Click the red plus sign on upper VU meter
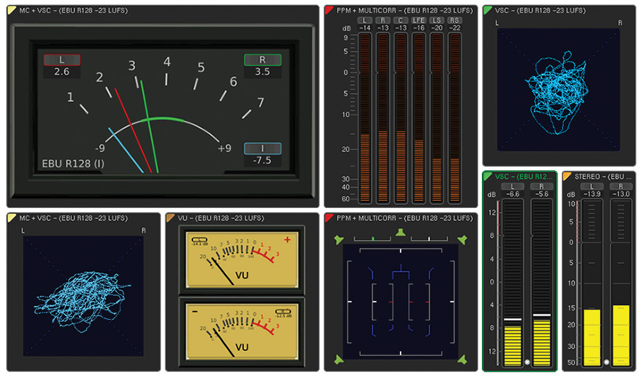The image size is (643, 377). click(x=287, y=239)
